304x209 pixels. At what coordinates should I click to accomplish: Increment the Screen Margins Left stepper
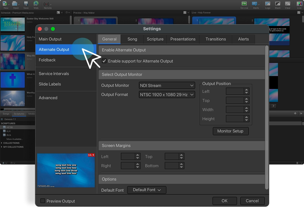(138, 155)
